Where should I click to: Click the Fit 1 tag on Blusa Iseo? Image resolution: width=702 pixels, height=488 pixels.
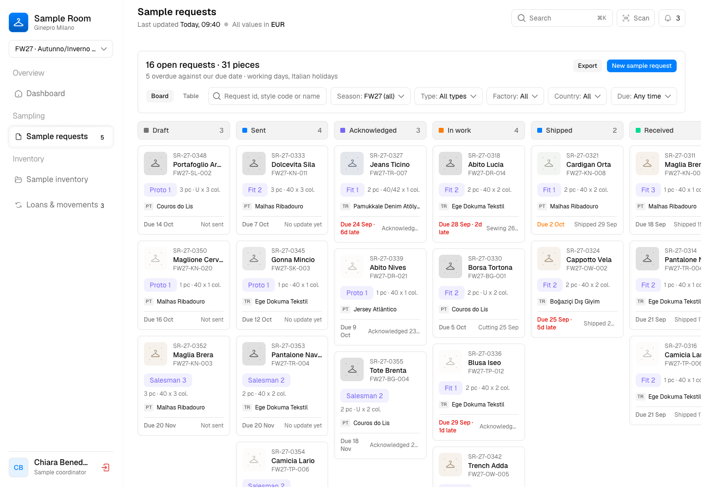[x=451, y=388]
